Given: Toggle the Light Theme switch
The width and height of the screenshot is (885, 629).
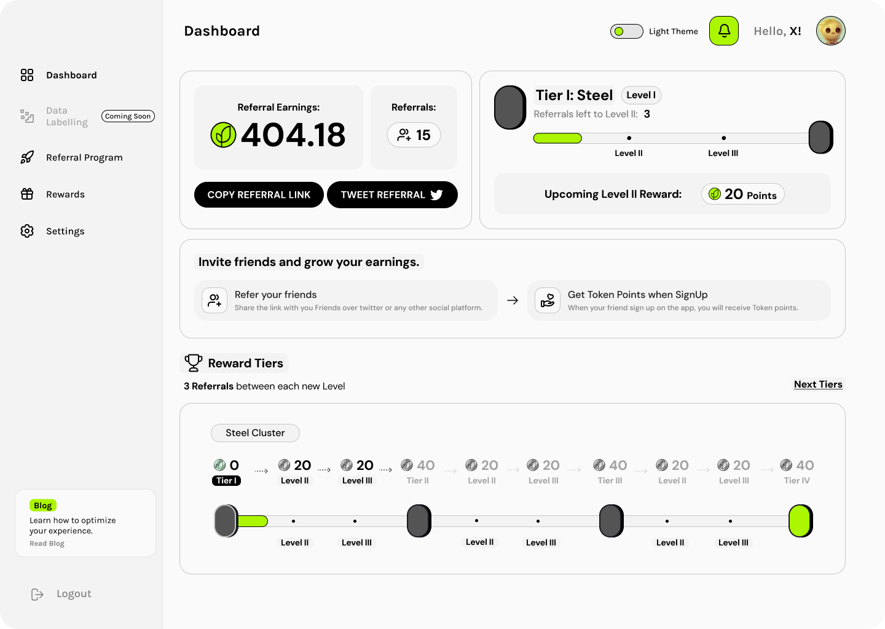Looking at the screenshot, I should pyautogui.click(x=626, y=31).
